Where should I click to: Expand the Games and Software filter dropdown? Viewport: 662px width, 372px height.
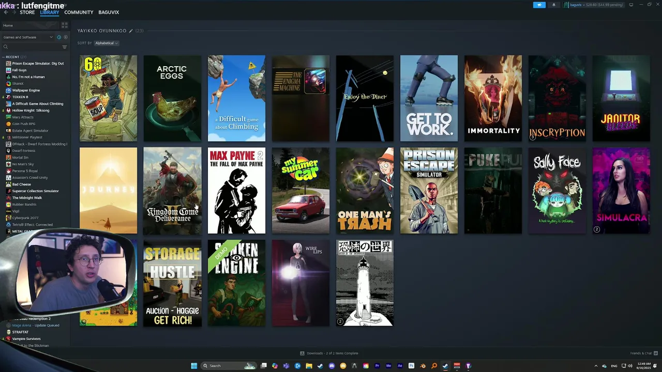[28, 37]
